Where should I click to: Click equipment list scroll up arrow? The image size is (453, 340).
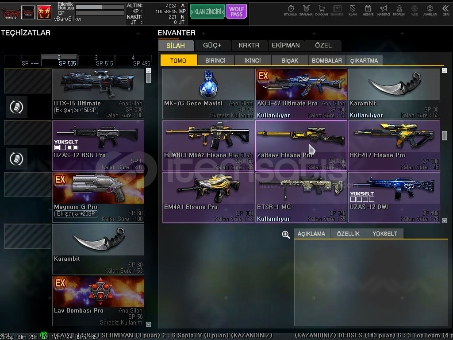pos(149,70)
